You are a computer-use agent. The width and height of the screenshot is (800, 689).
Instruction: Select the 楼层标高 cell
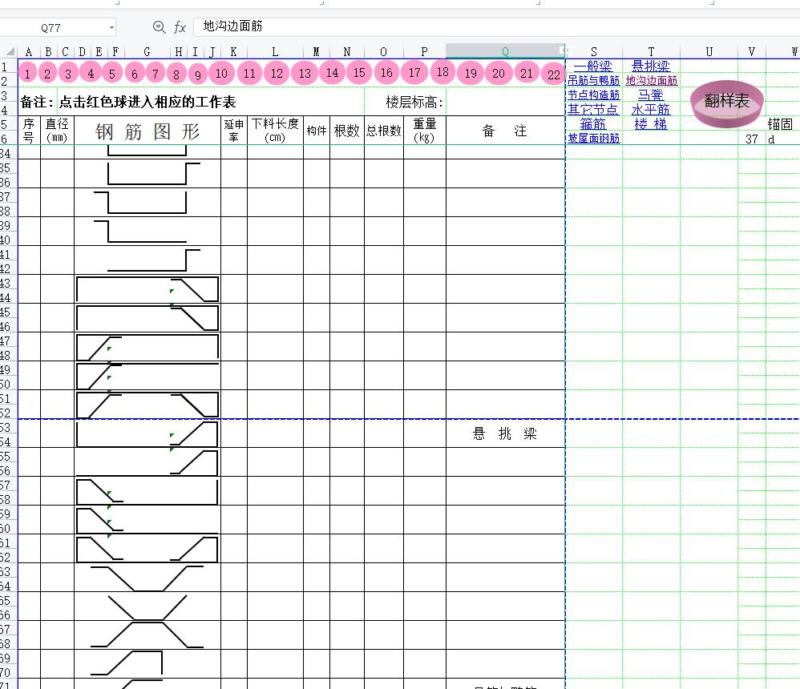[x=414, y=103]
